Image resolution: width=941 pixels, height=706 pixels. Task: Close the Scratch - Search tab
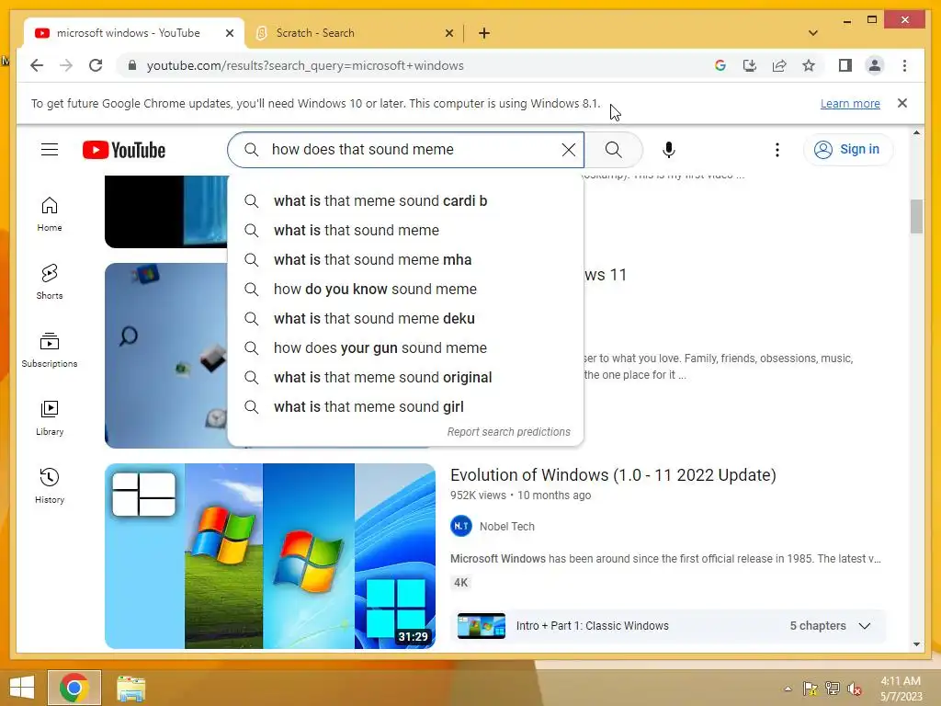click(448, 34)
